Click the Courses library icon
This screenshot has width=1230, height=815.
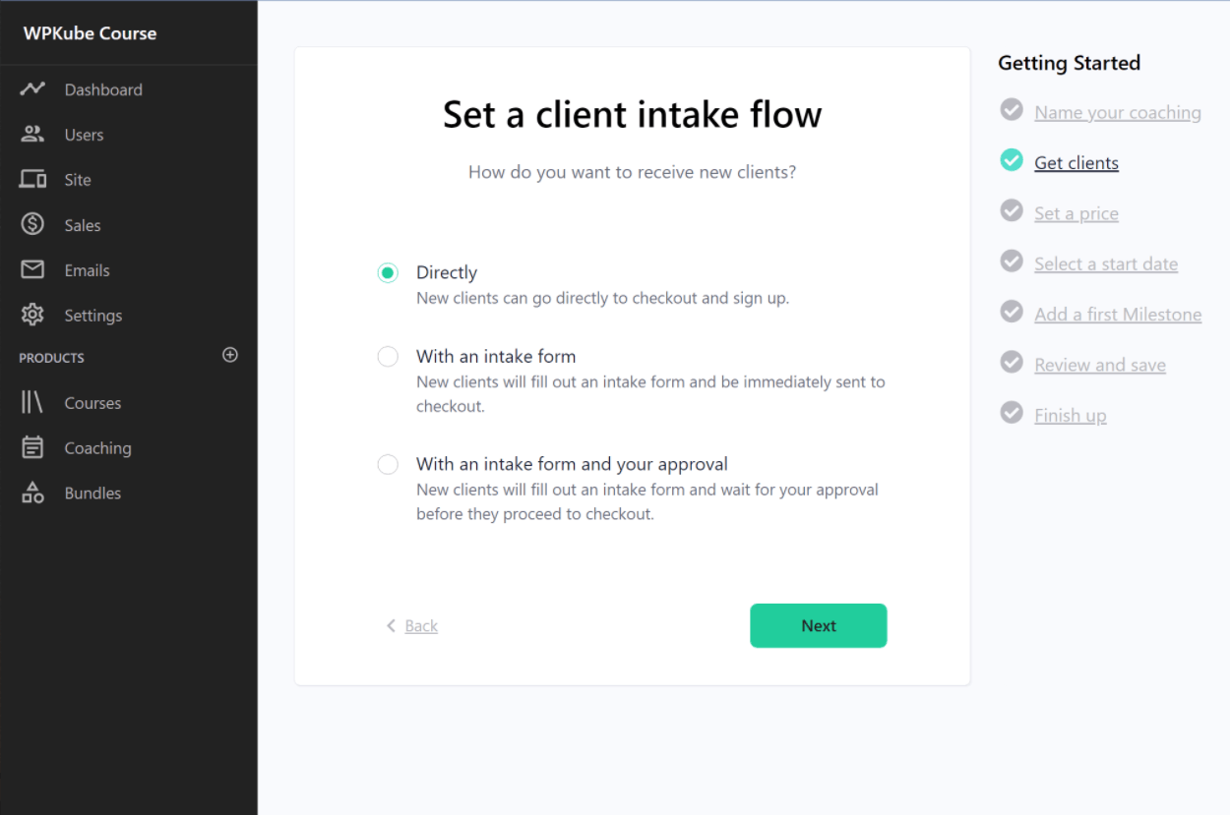point(32,403)
